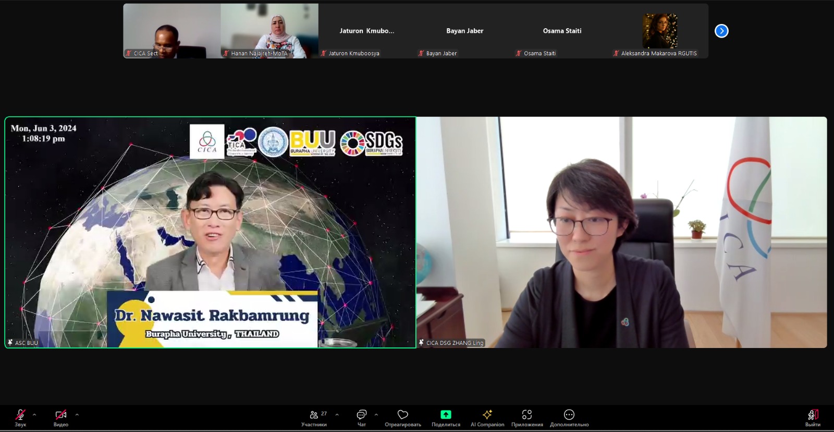This screenshot has height=432, width=834.
Task: Turn on camera with the Видео button
Action: (x=61, y=417)
